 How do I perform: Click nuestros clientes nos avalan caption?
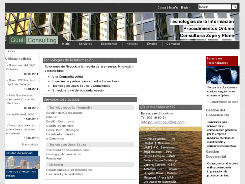tap(22, 174)
